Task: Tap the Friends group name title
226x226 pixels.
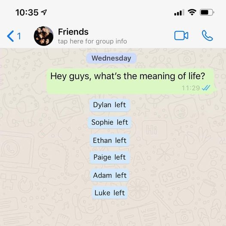Action: click(x=73, y=32)
